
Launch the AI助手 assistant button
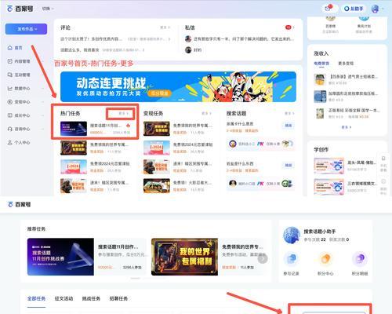(354, 9)
